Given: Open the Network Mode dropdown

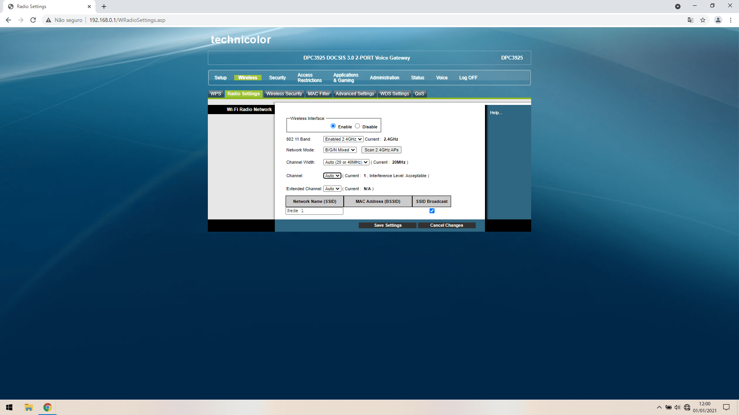Looking at the screenshot, I should point(339,149).
